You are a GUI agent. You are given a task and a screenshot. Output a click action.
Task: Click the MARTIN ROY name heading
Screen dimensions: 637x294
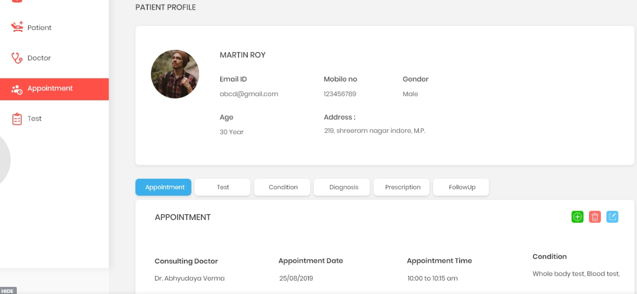click(243, 55)
